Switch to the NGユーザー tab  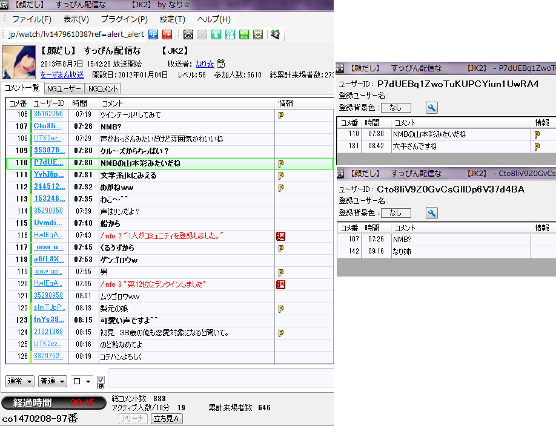coord(64,88)
